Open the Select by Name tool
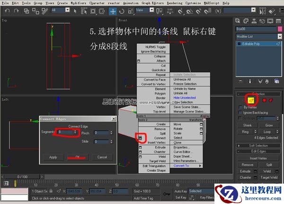 84,11
